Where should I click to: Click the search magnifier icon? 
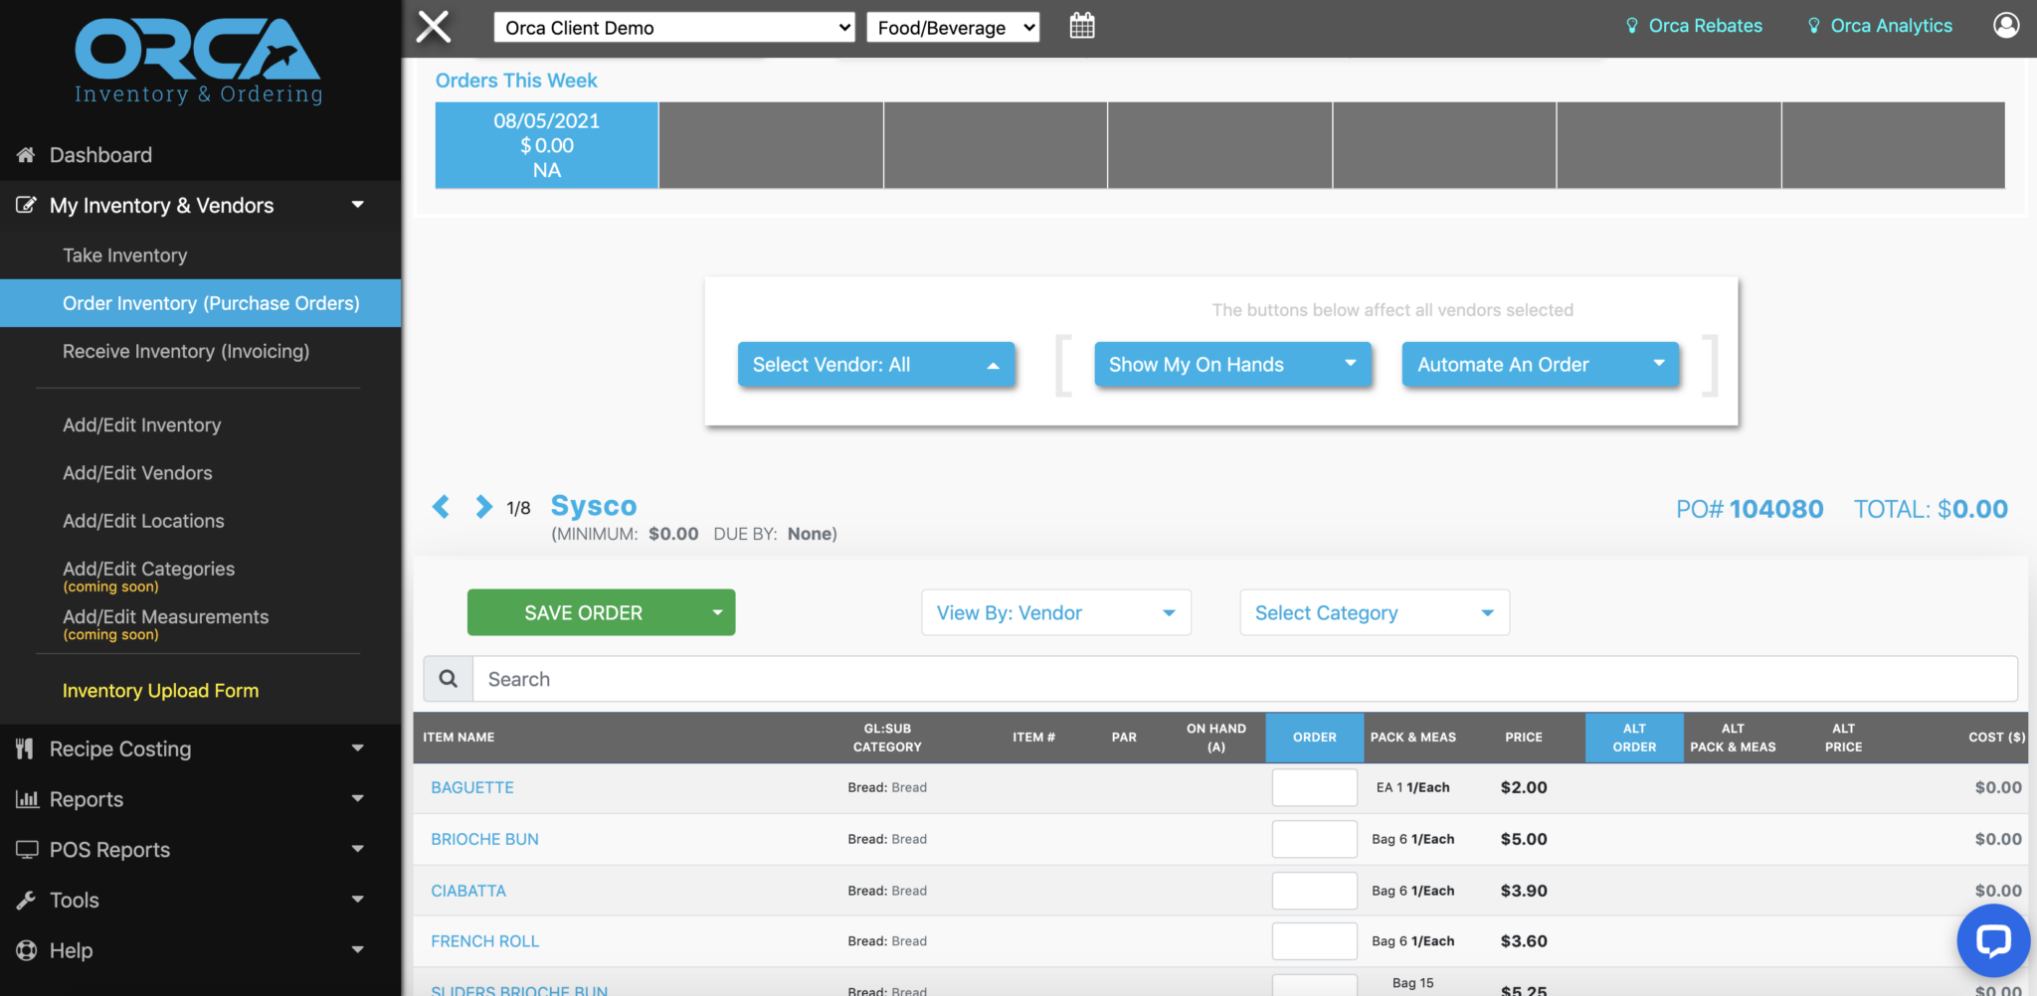[449, 679]
